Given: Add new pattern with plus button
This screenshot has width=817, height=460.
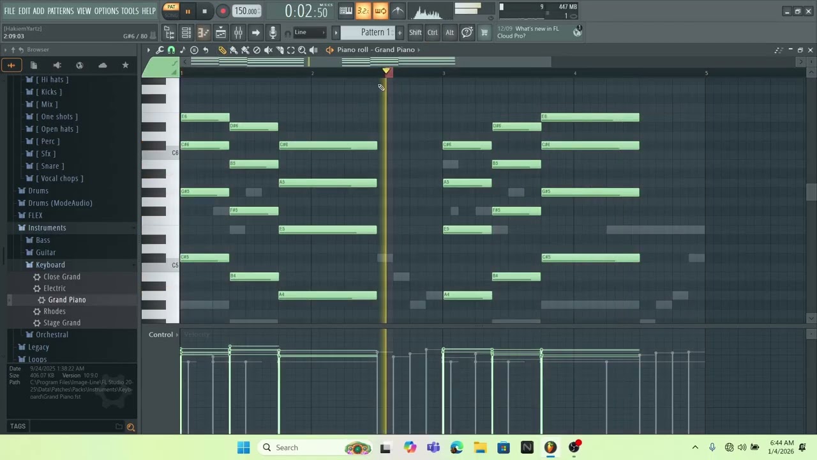Looking at the screenshot, I should coord(400,33).
